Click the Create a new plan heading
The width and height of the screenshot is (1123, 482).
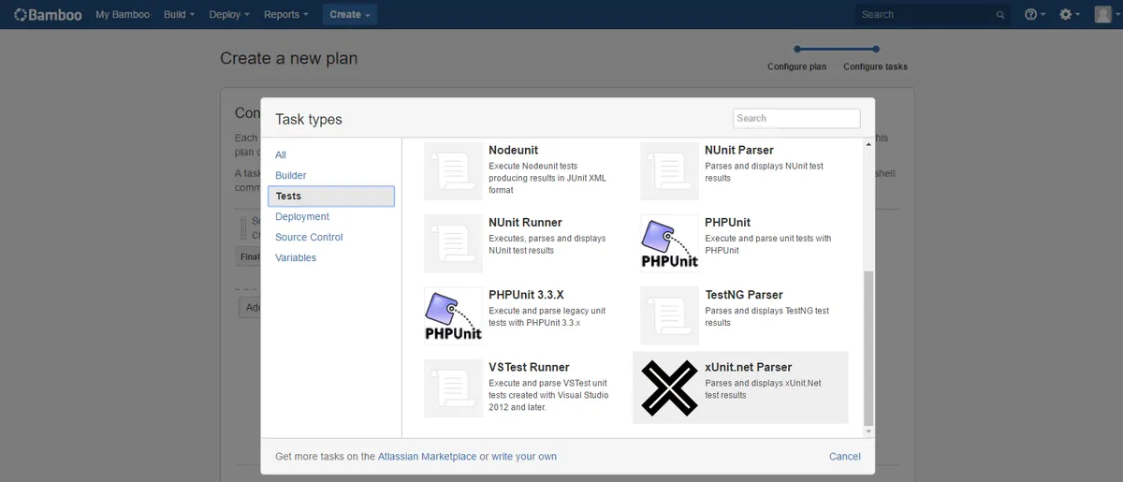pyautogui.click(x=288, y=58)
